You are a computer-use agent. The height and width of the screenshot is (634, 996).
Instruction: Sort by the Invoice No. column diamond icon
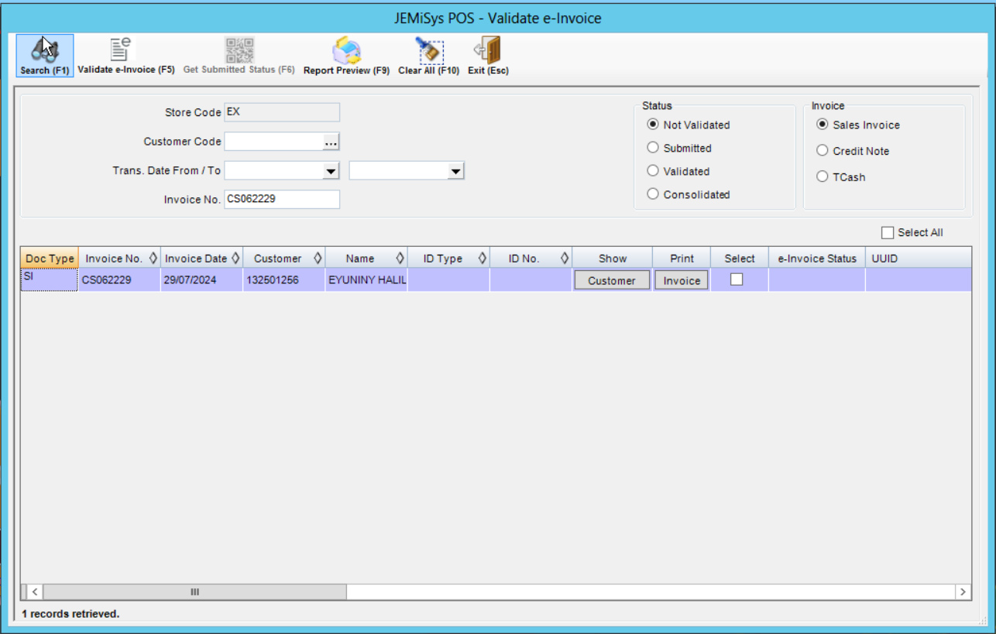pyautogui.click(x=153, y=257)
